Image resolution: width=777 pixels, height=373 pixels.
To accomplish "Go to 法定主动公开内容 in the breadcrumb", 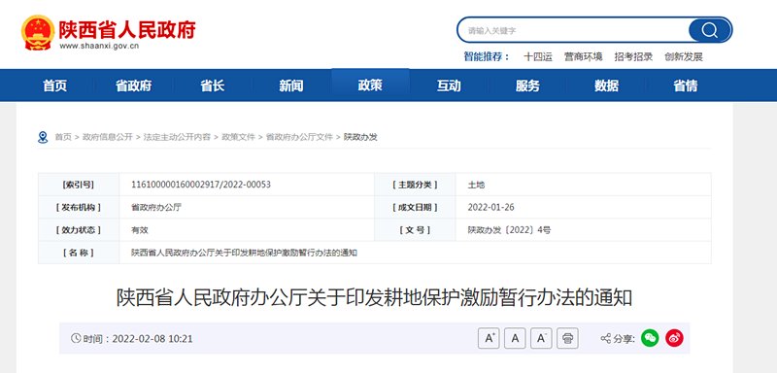I will [177, 137].
